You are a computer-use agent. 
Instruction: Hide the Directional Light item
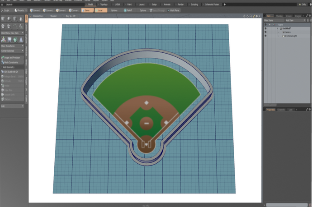tap(266, 36)
